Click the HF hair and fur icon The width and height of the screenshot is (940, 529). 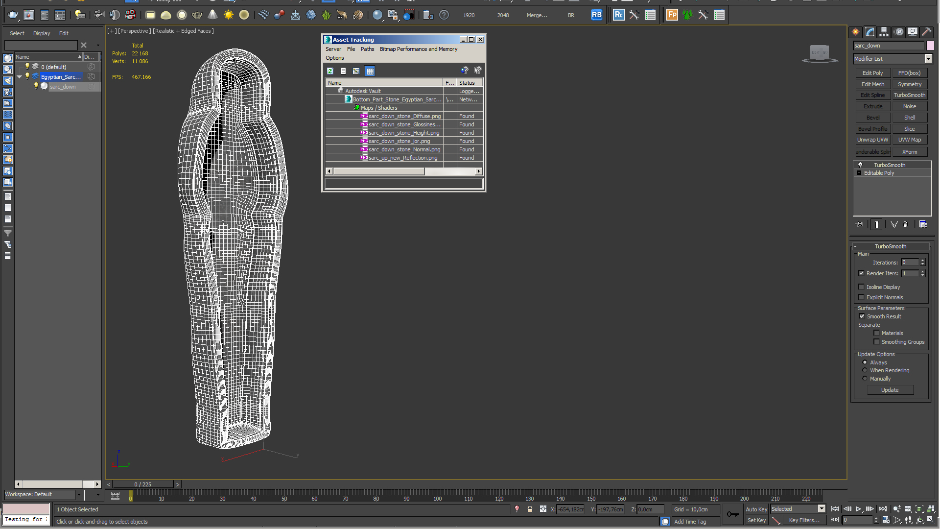click(342, 15)
